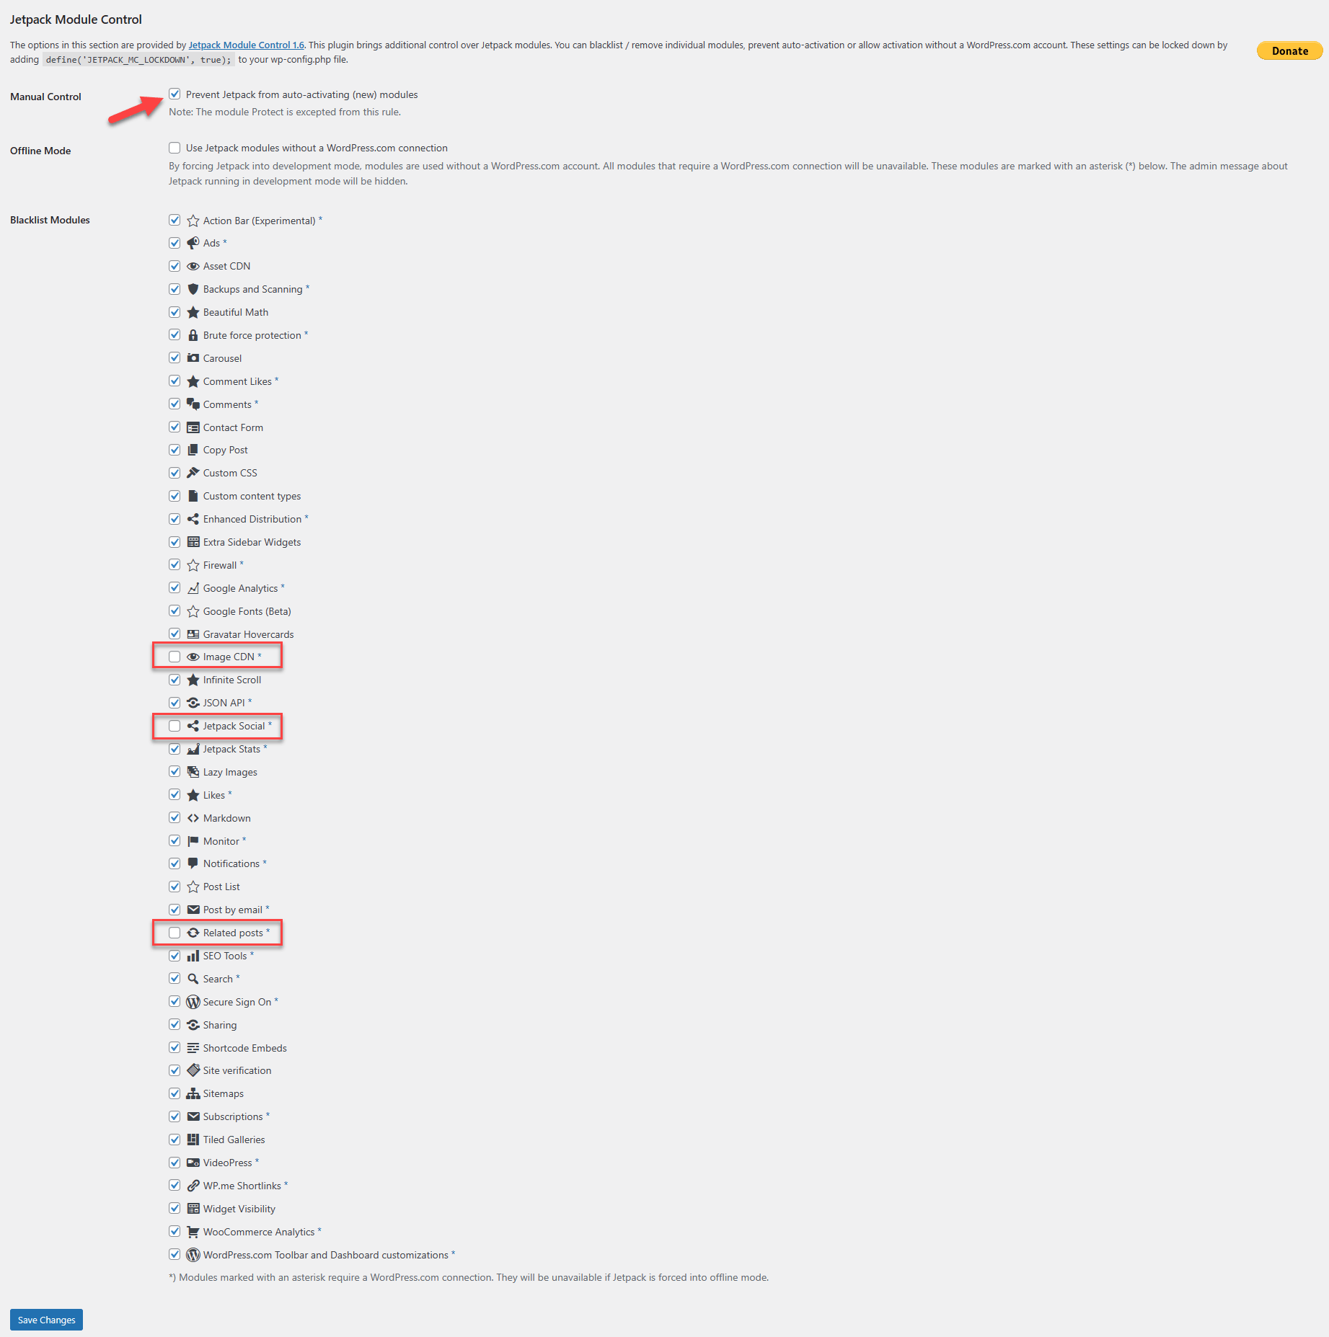Screen dimensions: 1329x1337
Task: Uncheck Prevent Jetpack from auto-activating modules
Action: click(175, 94)
